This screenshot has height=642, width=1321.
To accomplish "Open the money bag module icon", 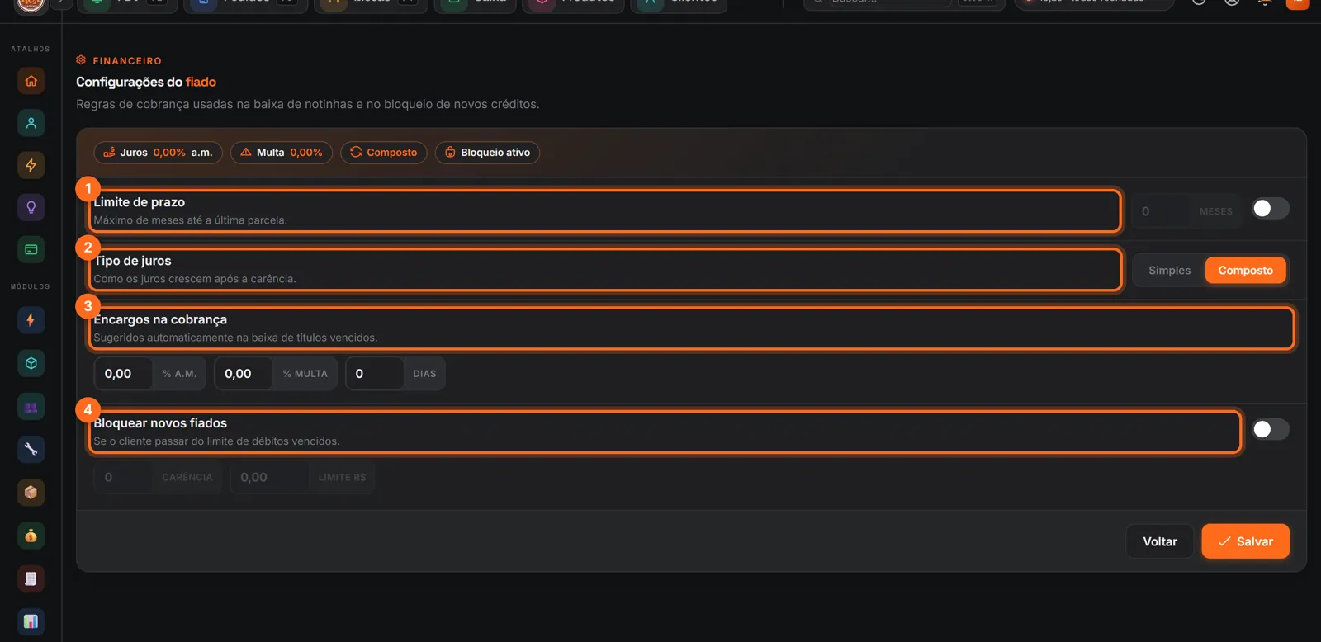I will pyautogui.click(x=31, y=536).
